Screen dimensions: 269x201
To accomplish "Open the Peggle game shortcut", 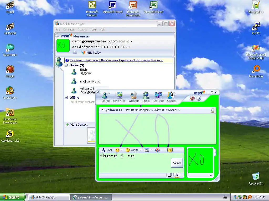I will pyautogui.click(x=10, y=72).
